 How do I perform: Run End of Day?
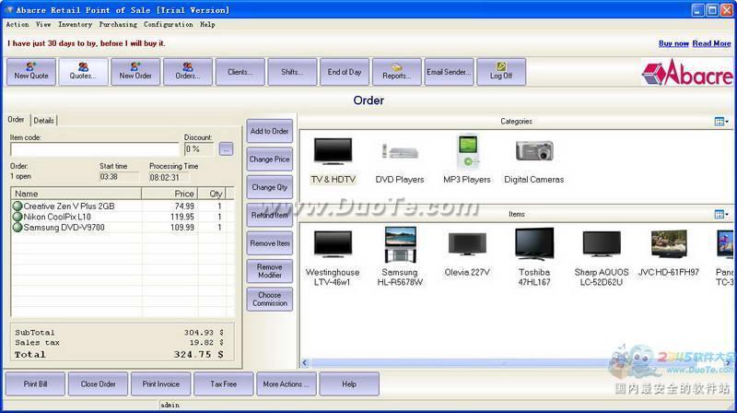(345, 72)
